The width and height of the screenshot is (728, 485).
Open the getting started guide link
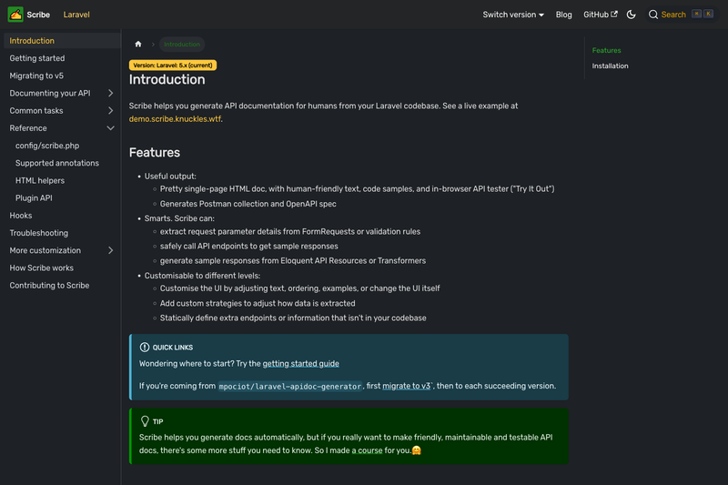point(301,363)
